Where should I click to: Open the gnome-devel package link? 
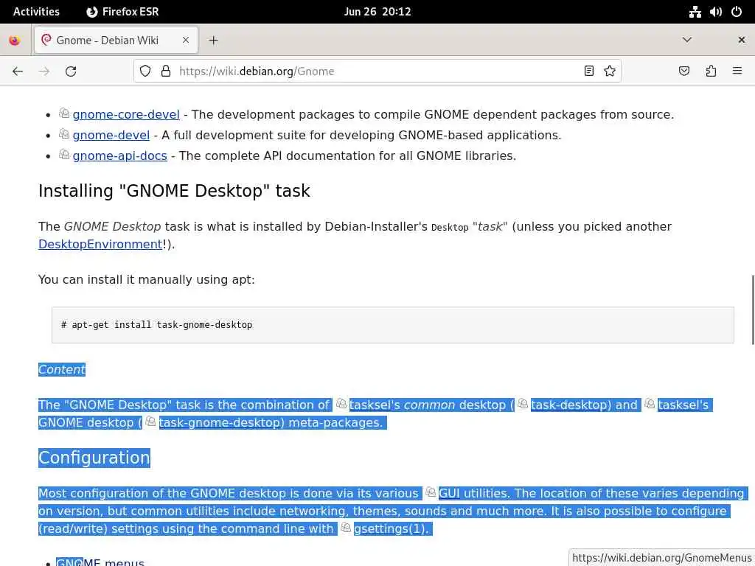pos(111,136)
